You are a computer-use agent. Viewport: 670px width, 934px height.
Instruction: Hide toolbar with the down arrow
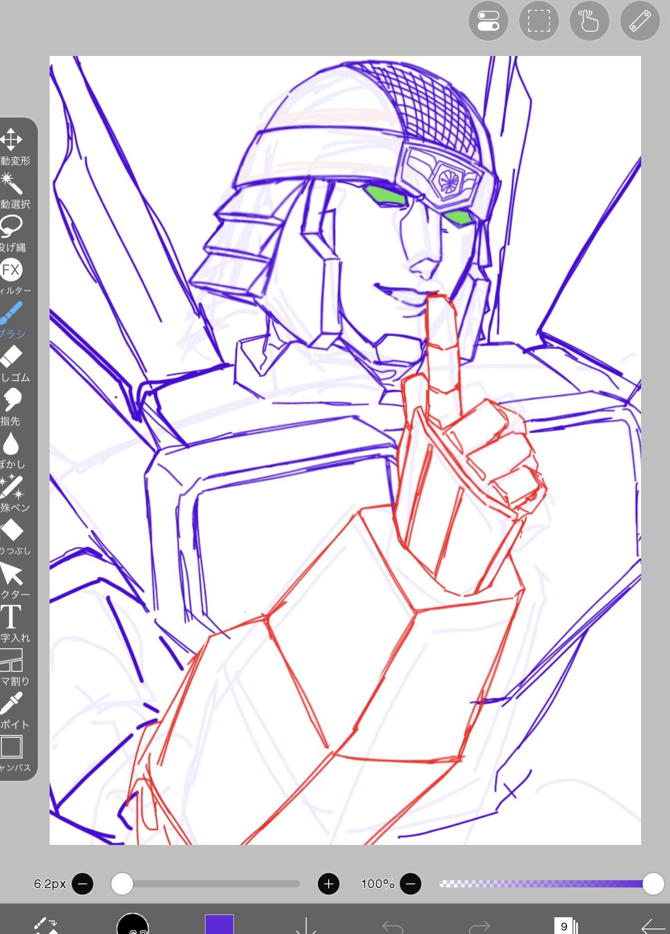tap(306, 925)
